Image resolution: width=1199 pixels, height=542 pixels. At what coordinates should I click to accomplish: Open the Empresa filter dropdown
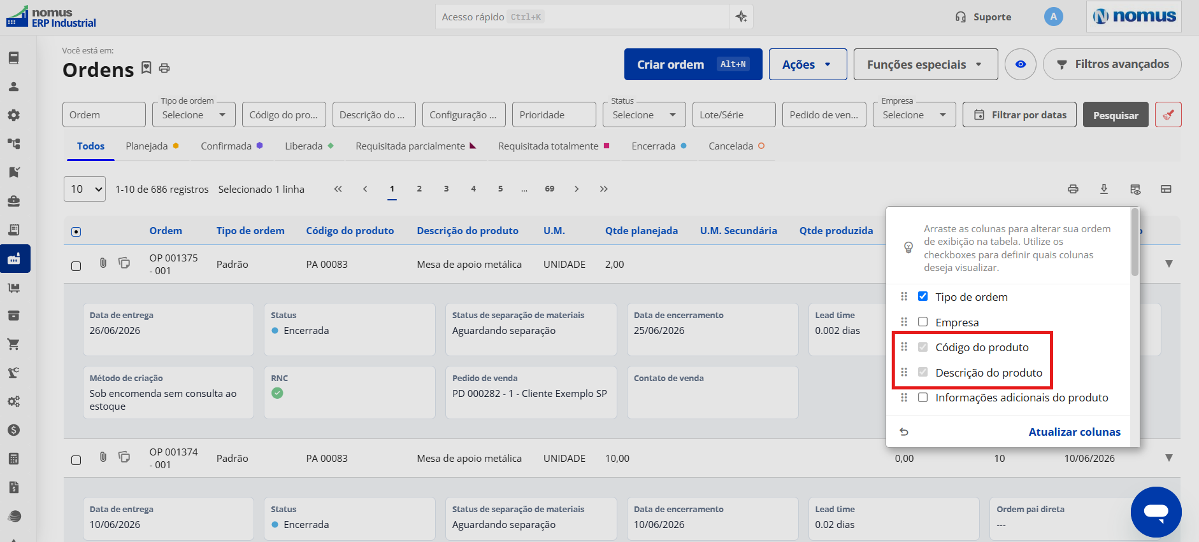915,115
